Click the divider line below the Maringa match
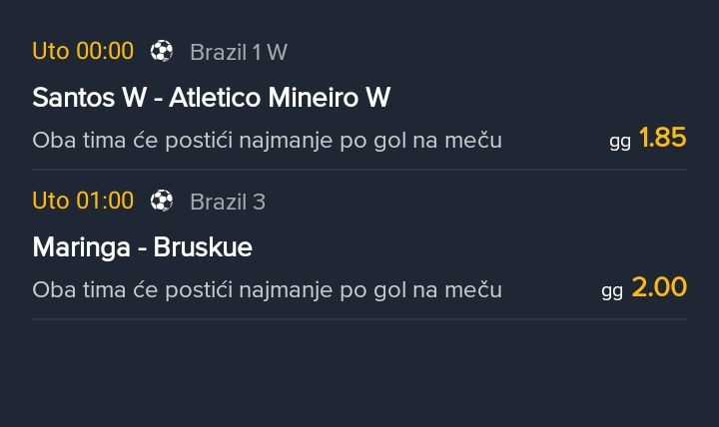 click(359, 319)
